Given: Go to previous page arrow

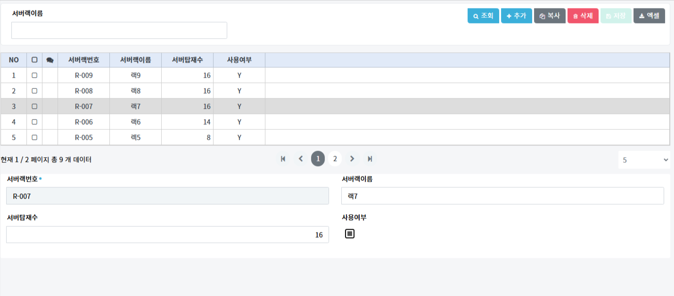Looking at the screenshot, I should point(301,159).
